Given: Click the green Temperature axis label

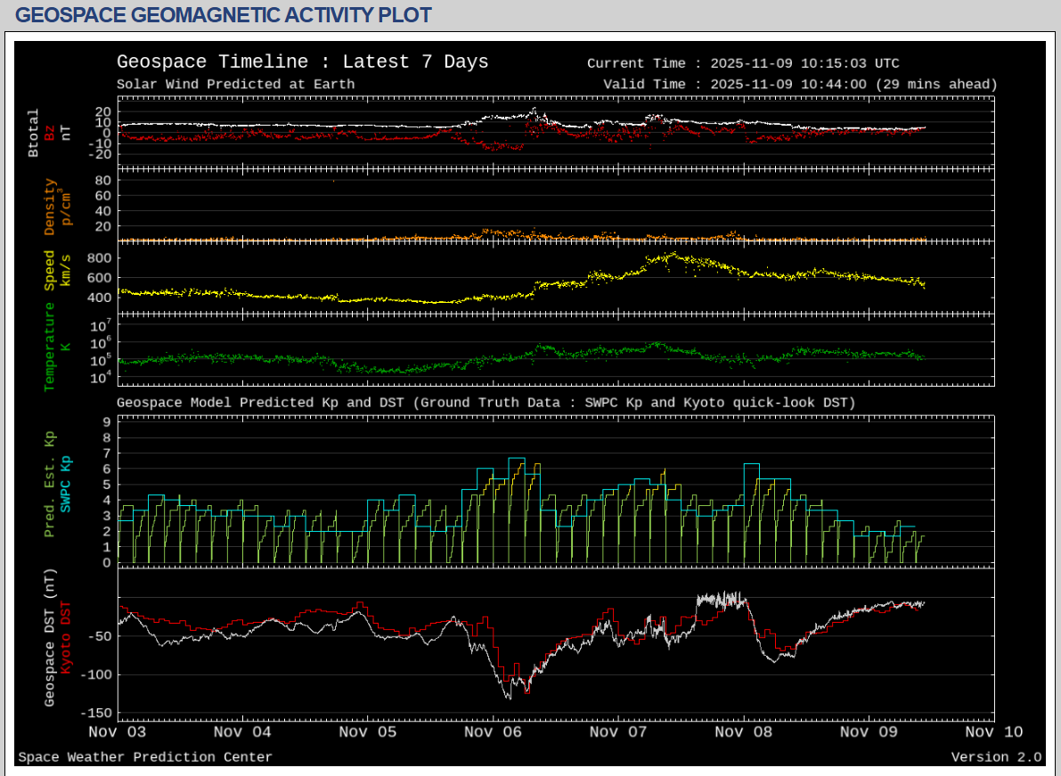Looking at the screenshot, I should 50,347.
